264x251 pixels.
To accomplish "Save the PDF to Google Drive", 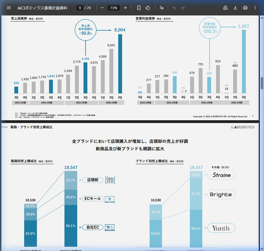I will [x=225, y=8].
